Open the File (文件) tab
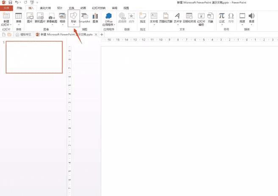 (6, 8)
